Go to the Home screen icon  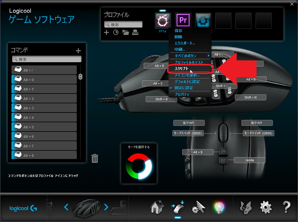(x=157, y=207)
